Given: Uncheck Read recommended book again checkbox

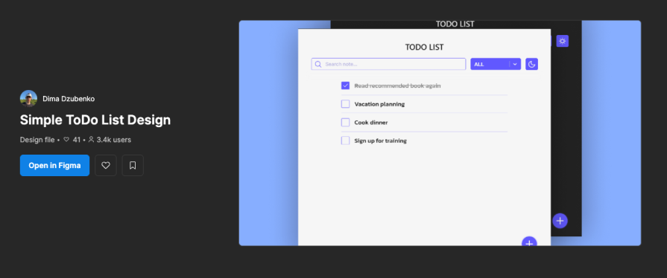Looking at the screenshot, I should 345,85.
